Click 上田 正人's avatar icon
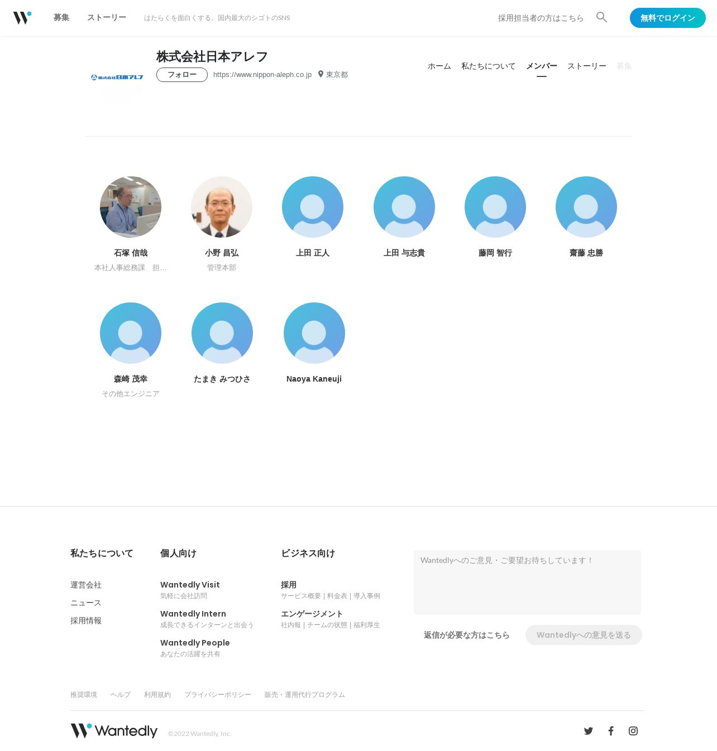Screen dimensions: 717x751 point(313,207)
